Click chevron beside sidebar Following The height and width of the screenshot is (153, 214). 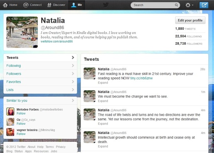pos(73,66)
